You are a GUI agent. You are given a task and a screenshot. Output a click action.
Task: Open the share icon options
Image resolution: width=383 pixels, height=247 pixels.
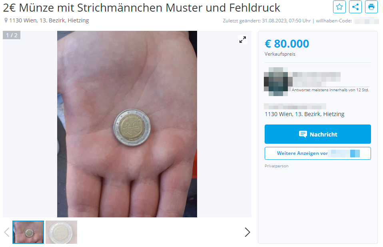(x=355, y=7)
